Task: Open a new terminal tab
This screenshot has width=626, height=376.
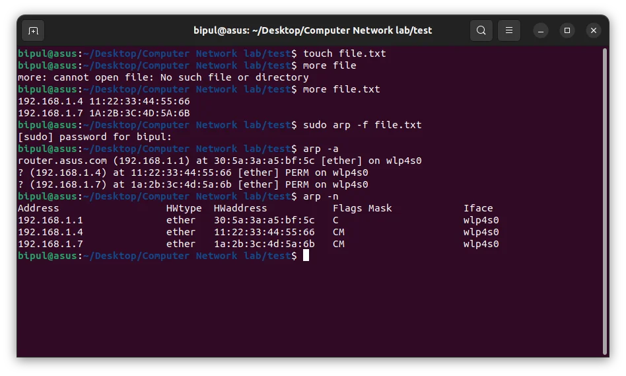Action: pyautogui.click(x=33, y=30)
